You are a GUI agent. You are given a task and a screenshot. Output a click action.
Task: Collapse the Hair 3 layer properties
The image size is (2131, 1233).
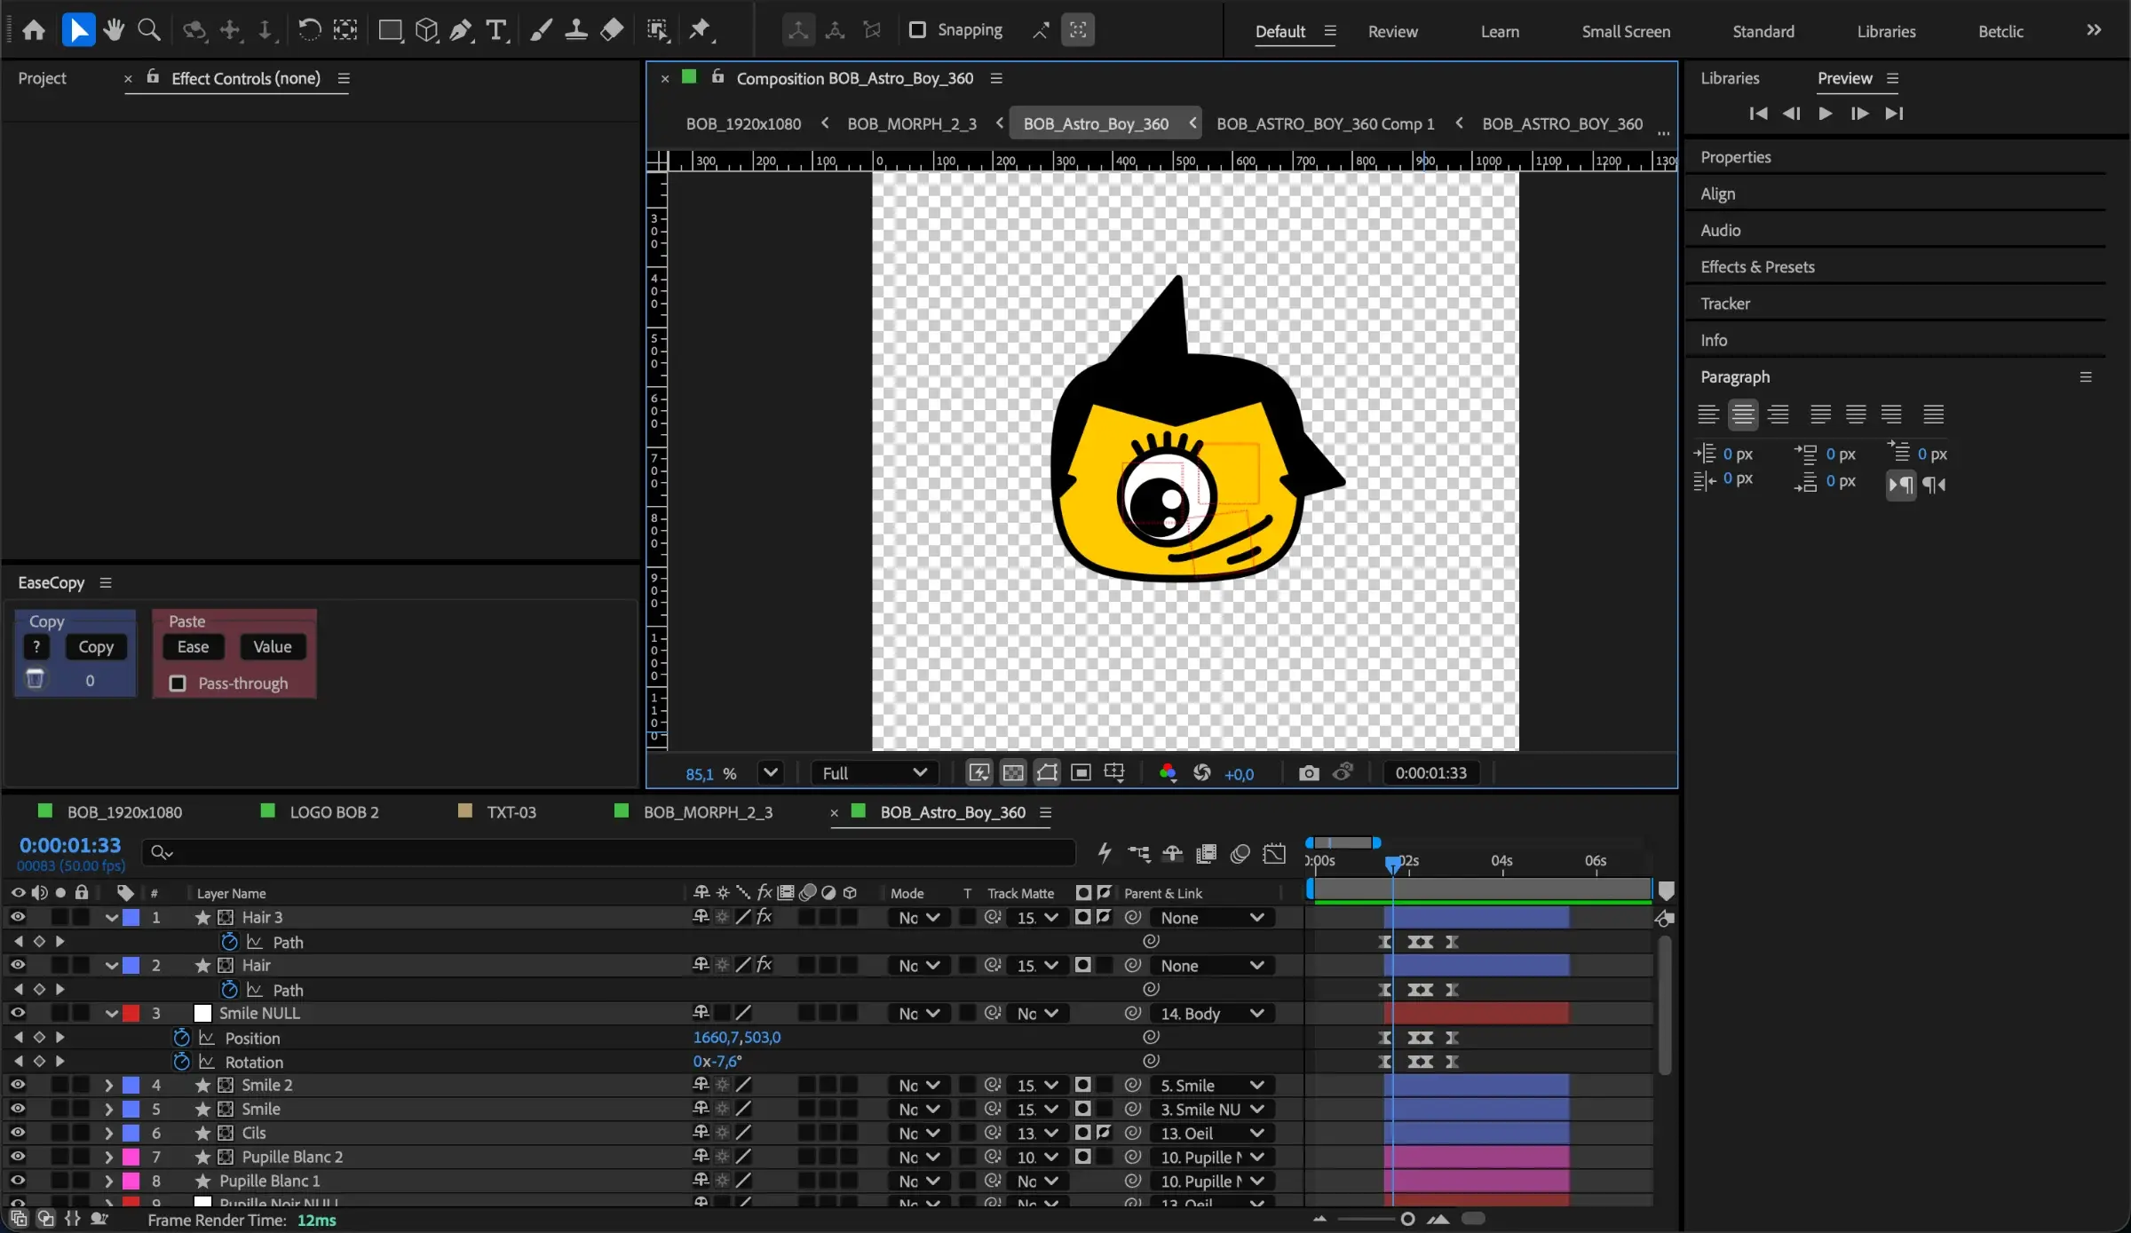[111, 917]
